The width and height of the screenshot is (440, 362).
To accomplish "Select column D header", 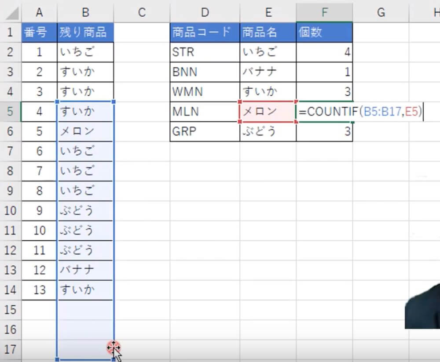I will [x=205, y=12].
